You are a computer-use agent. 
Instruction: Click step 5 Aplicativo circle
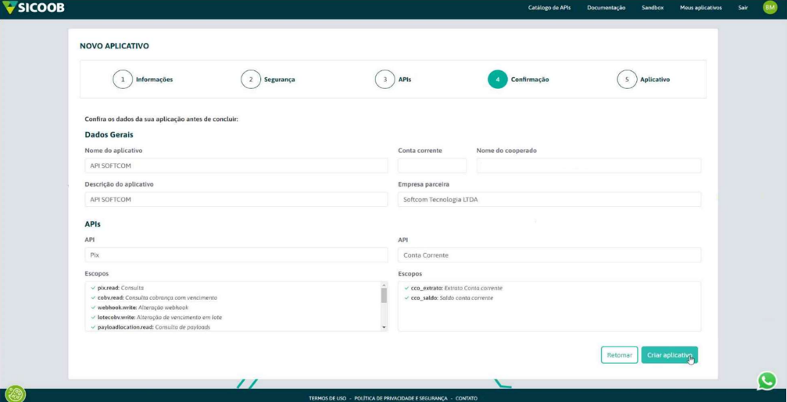point(627,80)
